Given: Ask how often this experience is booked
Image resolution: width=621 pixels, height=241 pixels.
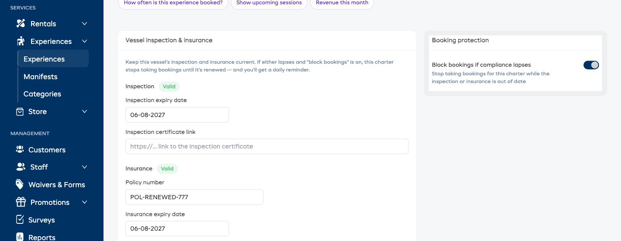Looking at the screenshot, I should click(173, 3).
